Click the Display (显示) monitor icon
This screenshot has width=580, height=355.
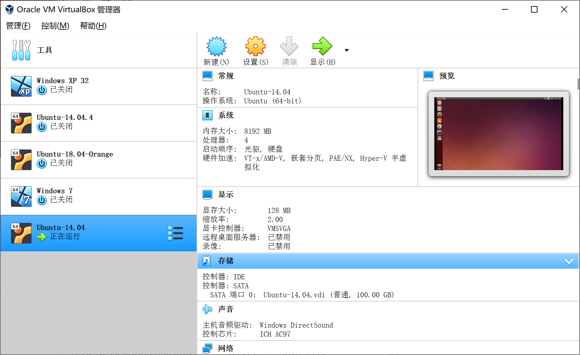[x=208, y=195]
